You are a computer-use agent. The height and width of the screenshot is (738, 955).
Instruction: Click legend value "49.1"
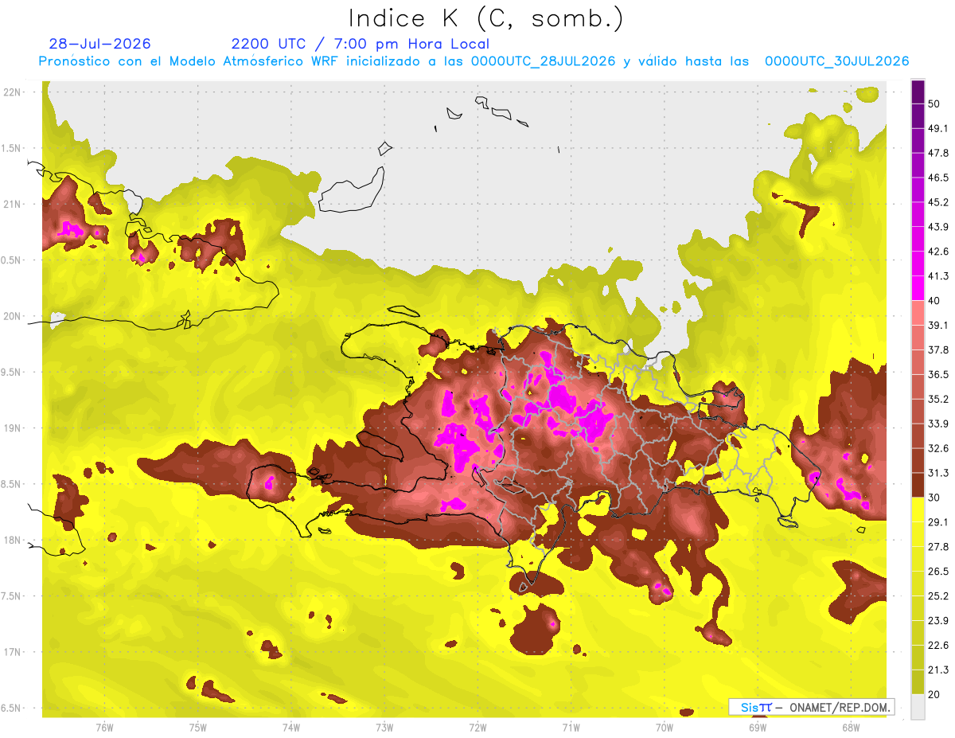coord(937,128)
